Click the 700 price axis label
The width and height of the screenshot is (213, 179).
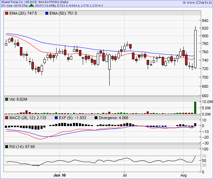pyautogui.click(x=205, y=77)
